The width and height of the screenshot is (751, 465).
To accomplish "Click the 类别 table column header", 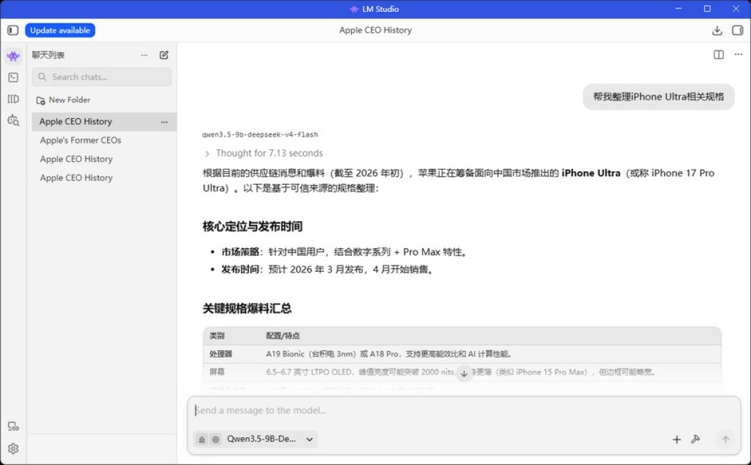I will coord(217,336).
